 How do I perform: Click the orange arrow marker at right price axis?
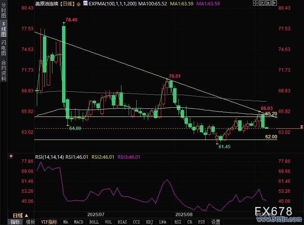coord(302,126)
